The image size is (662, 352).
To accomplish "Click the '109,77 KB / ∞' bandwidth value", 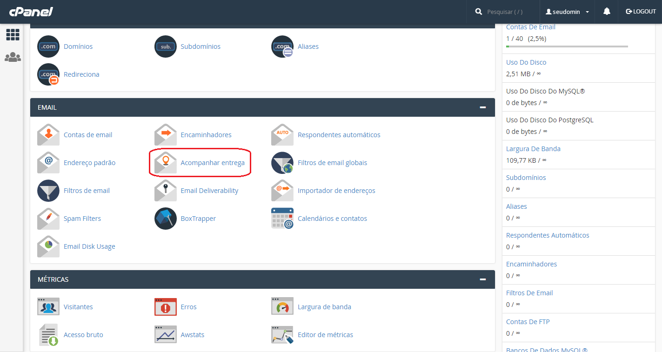I will pyautogui.click(x=526, y=160).
